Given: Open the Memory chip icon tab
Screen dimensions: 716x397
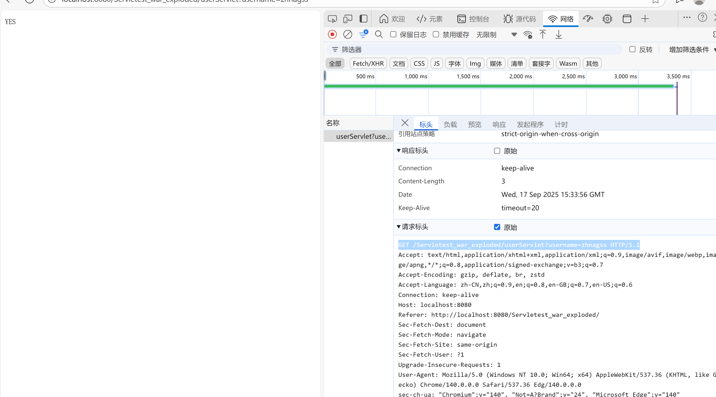Looking at the screenshot, I should [607, 19].
